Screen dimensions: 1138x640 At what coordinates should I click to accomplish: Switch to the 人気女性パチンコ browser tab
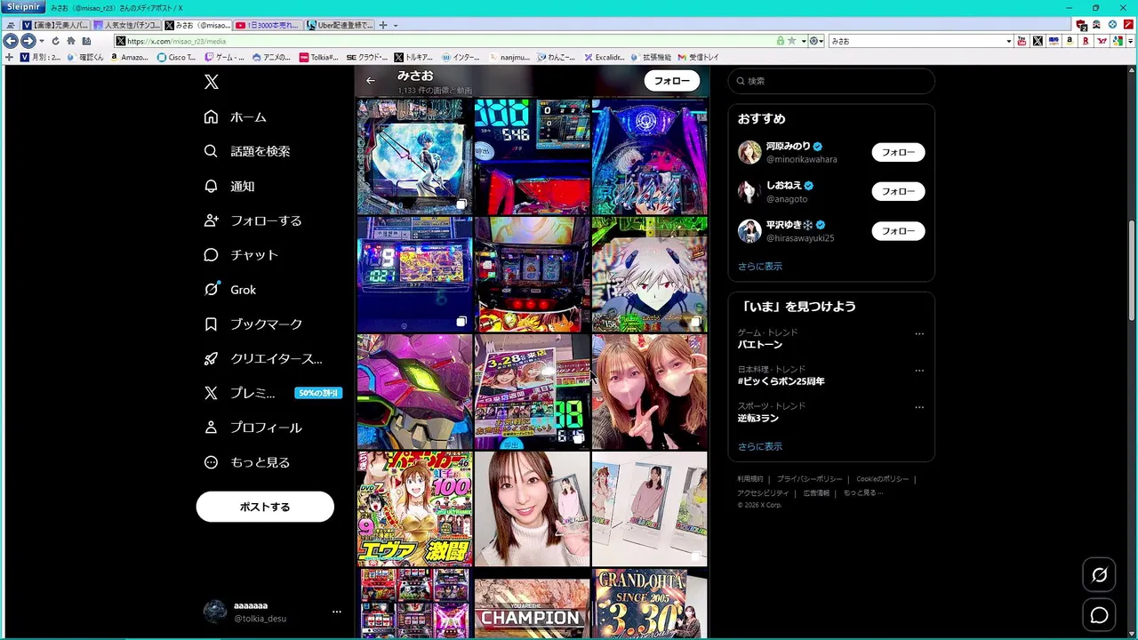(127, 26)
